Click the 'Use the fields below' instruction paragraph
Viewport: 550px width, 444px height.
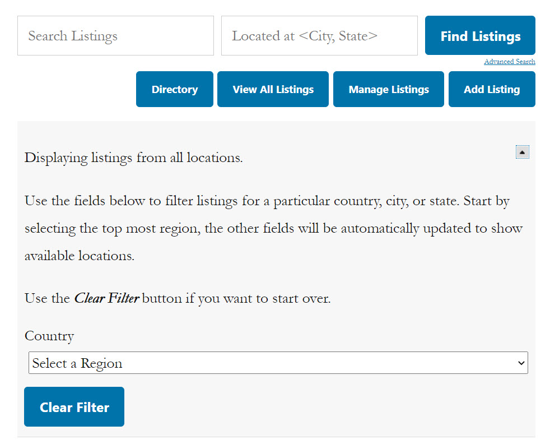[x=273, y=228]
